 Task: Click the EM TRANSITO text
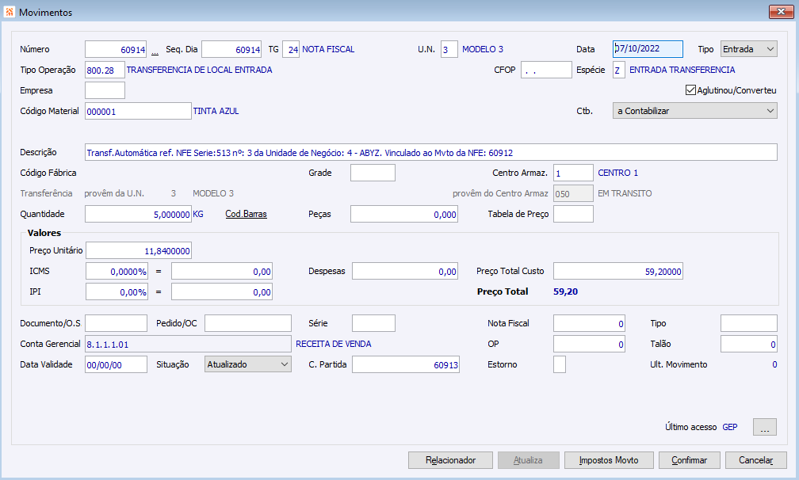pos(625,193)
